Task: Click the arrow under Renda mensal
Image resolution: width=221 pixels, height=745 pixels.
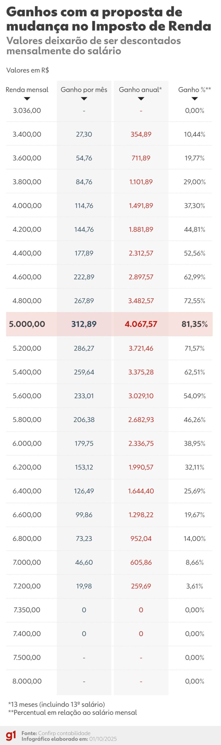Action: point(27,99)
